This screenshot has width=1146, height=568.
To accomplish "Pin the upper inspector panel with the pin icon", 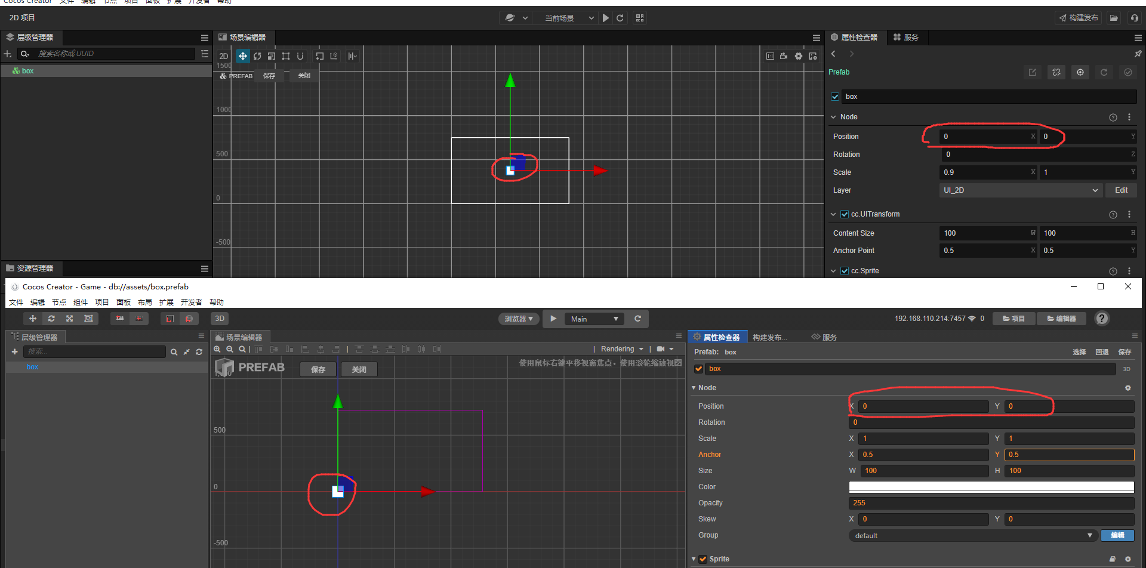I will coord(1138,54).
